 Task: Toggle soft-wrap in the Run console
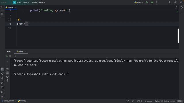click(x=7, y=69)
